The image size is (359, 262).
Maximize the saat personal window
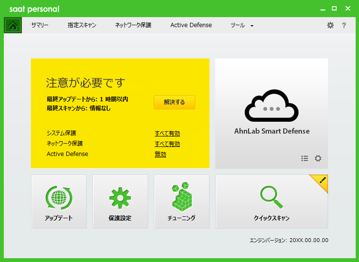pos(334,9)
